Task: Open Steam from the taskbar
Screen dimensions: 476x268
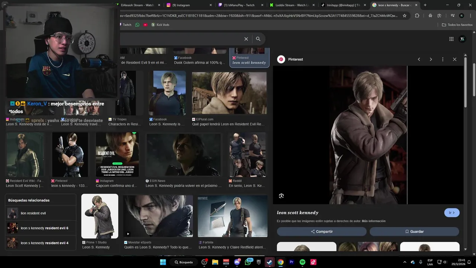Action: point(270,262)
